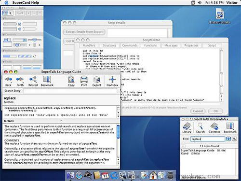Screen dimensions: 241x181
Task: Click the volume icon in menu bar
Action: (200, 2)
